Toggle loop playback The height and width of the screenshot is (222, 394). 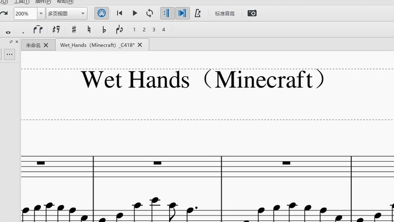tap(149, 13)
